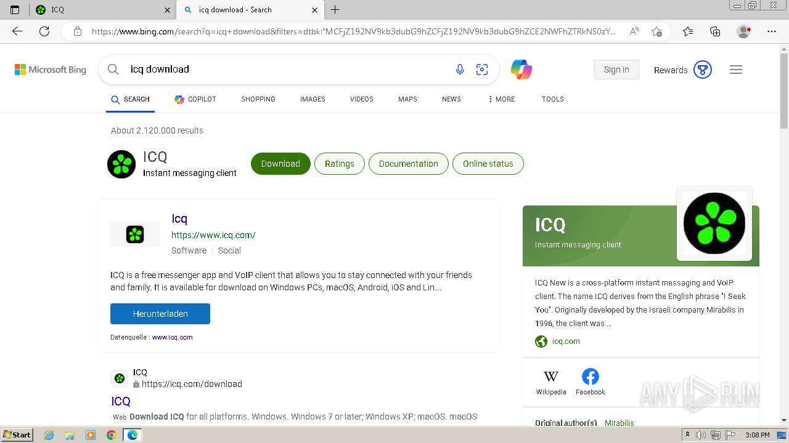Open browser profile avatar
This screenshot has width=789, height=443.
pyautogui.click(x=744, y=31)
